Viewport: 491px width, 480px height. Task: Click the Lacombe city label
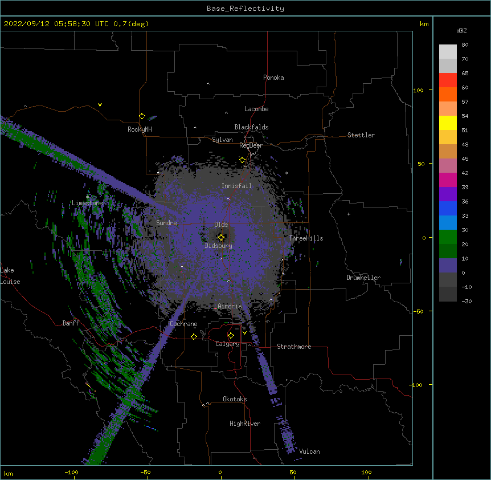click(256, 109)
